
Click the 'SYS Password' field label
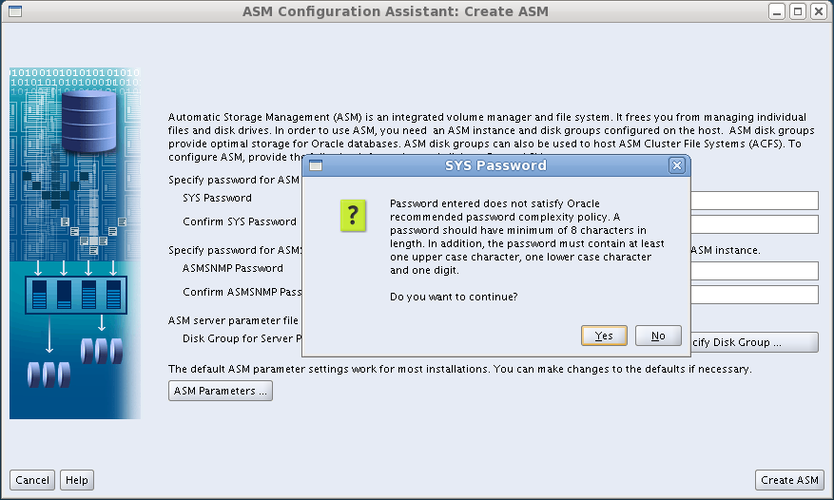coord(217,198)
